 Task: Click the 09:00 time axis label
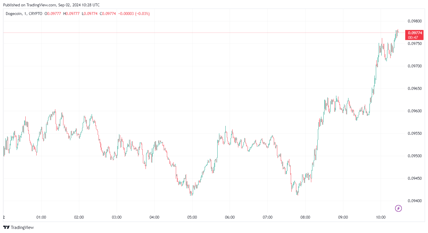coord(343,217)
